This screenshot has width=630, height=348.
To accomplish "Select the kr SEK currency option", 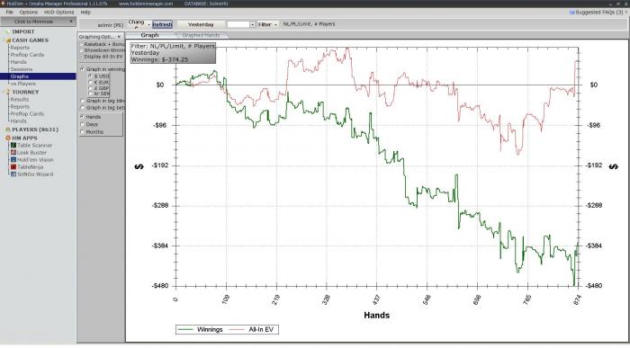I will [91, 94].
